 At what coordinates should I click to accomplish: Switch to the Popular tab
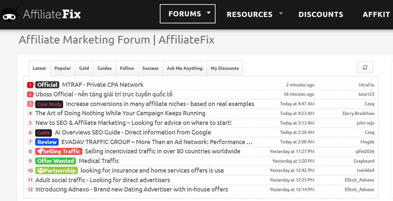(63, 68)
